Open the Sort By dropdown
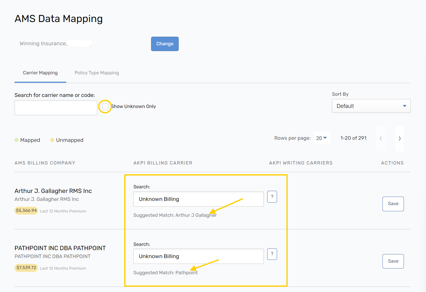The height and width of the screenshot is (292, 426). point(371,106)
